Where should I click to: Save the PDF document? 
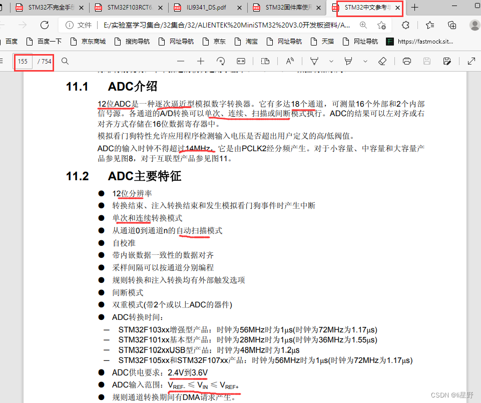click(x=427, y=62)
